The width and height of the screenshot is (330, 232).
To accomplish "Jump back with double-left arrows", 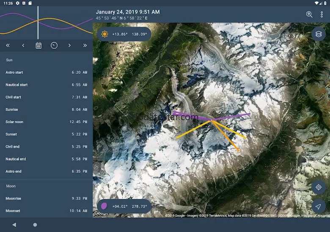I will click(8, 45).
